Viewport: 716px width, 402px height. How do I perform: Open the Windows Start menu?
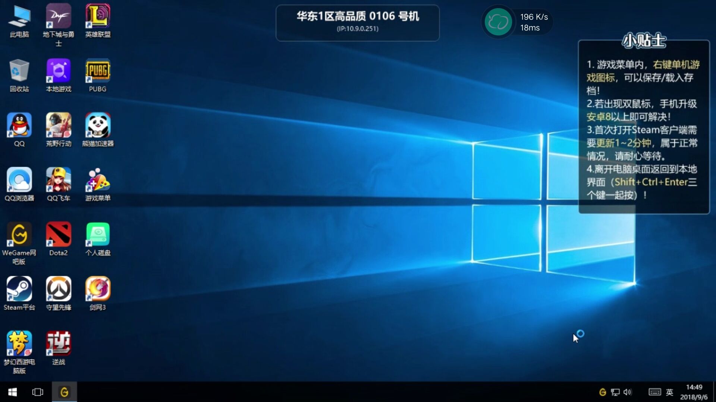[12, 392]
